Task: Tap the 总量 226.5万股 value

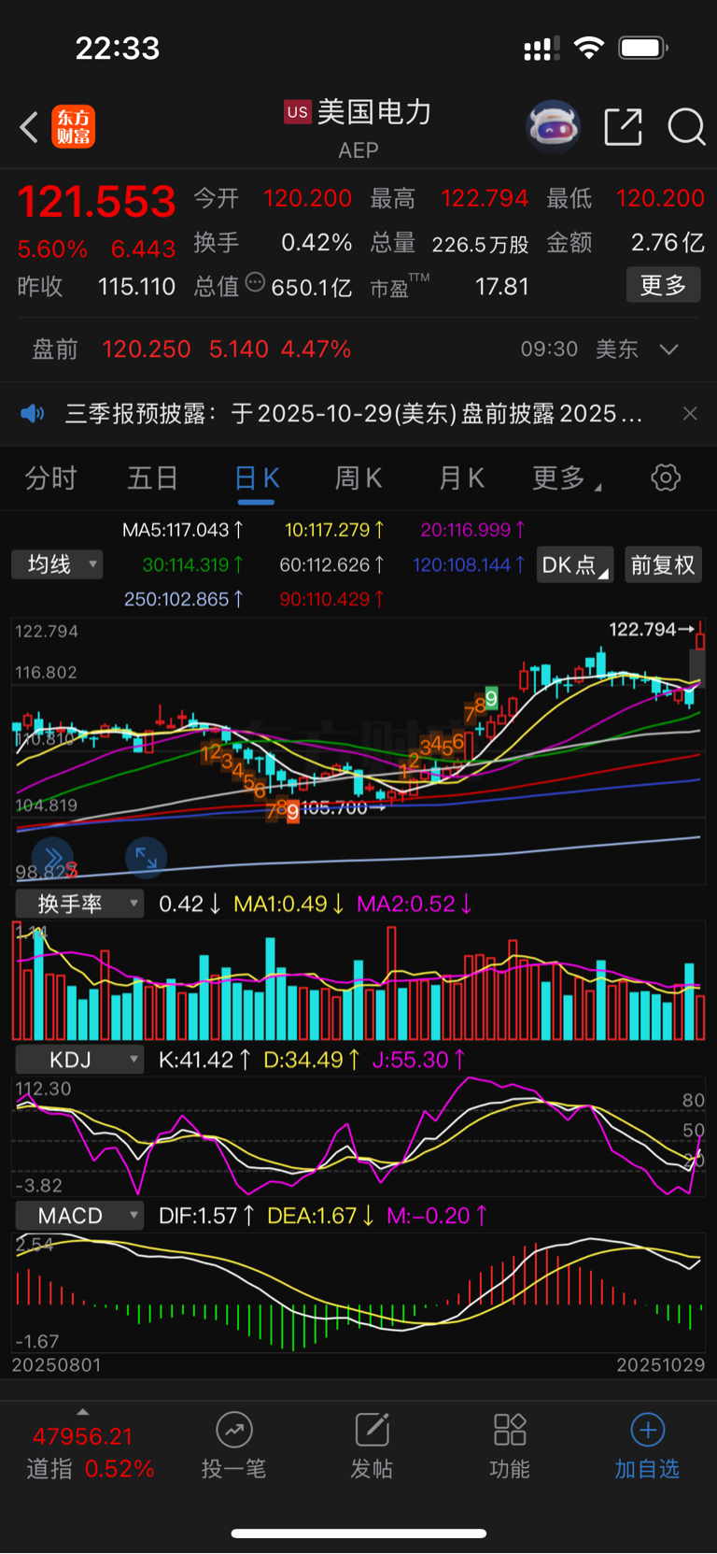Action: pyautogui.click(x=480, y=244)
